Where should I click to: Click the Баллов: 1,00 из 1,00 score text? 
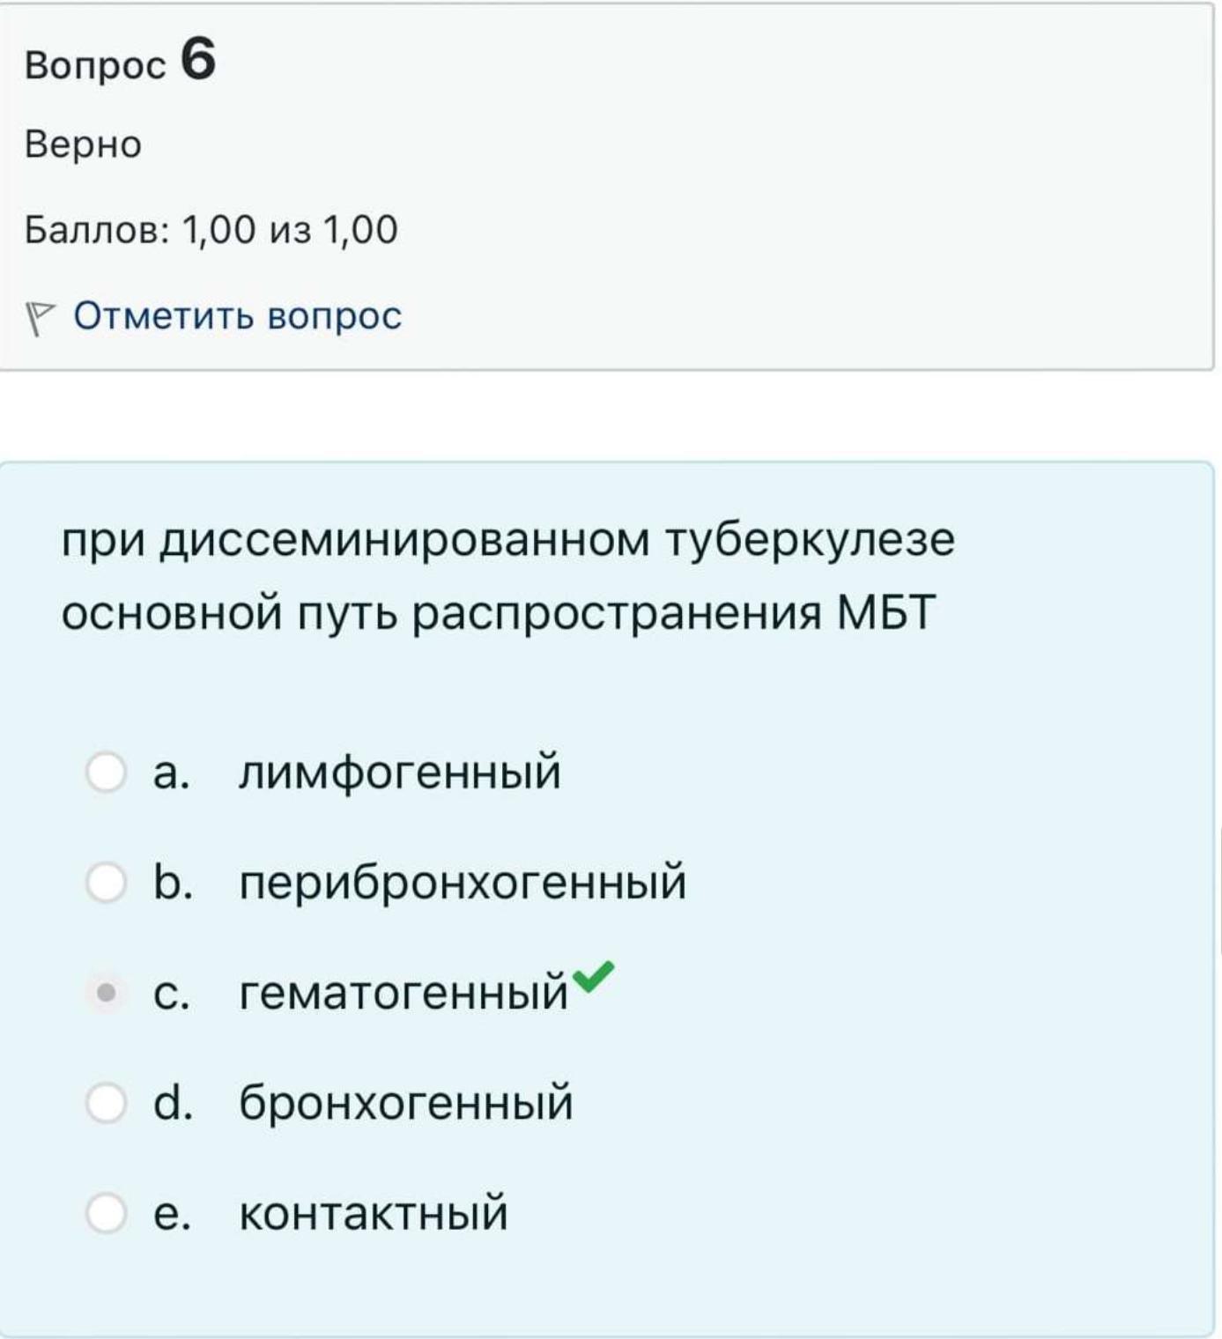211,230
